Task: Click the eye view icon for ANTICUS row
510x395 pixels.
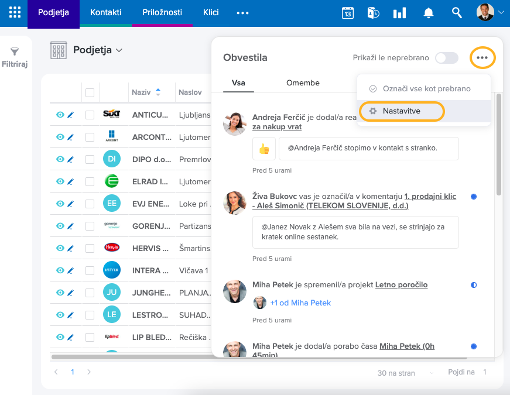Action: click(60, 115)
